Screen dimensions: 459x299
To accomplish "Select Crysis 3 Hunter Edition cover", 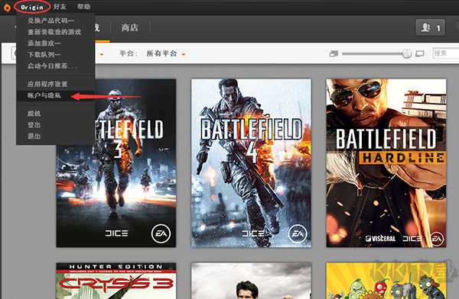I will [116, 281].
